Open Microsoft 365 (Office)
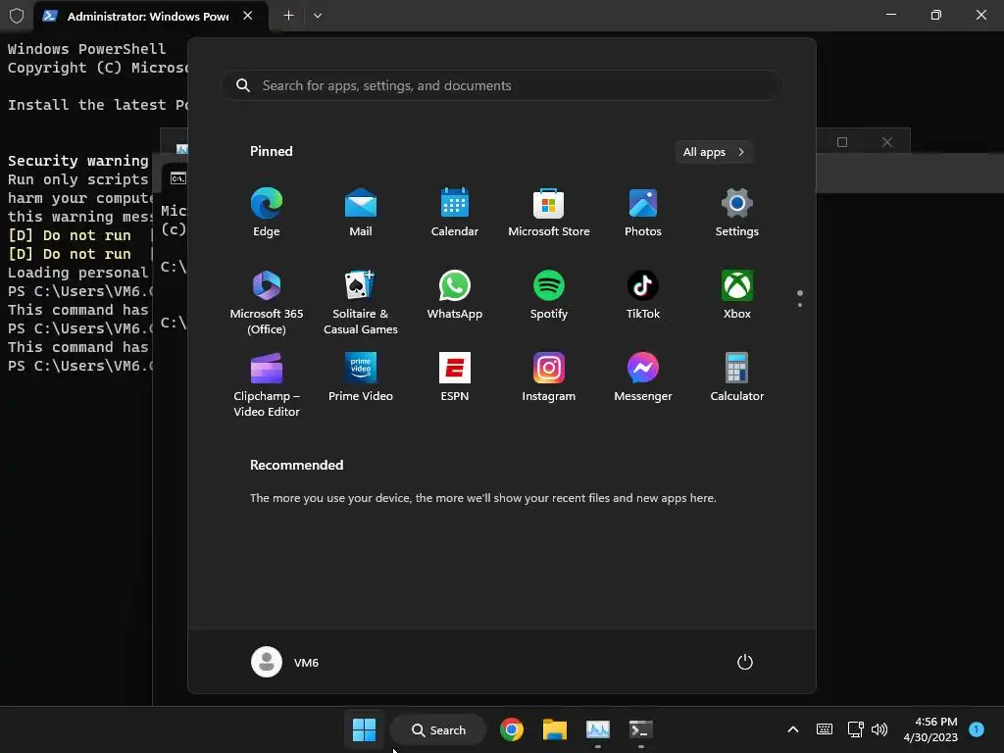 click(267, 303)
